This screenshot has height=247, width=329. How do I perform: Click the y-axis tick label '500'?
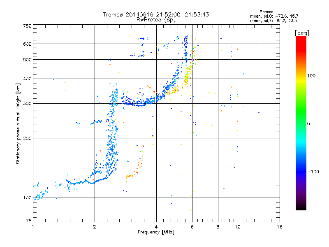click(x=27, y=60)
